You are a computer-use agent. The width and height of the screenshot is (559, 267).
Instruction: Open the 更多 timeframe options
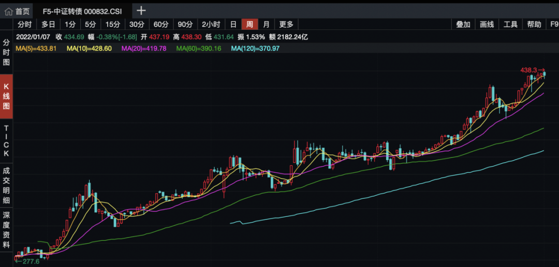pyautogui.click(x=286, y=25)
